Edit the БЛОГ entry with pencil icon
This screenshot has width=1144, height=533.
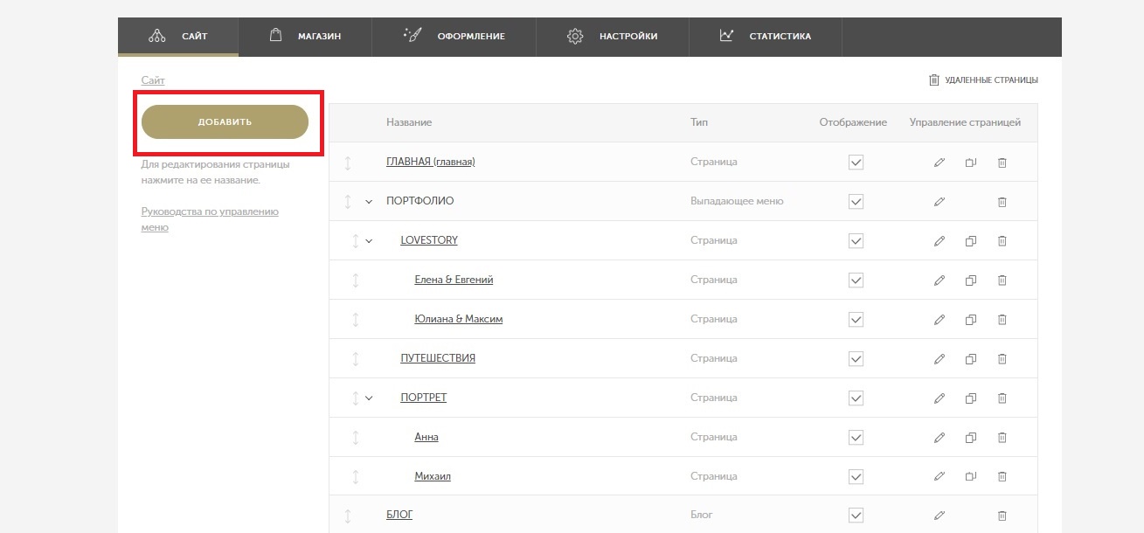(x=939, y=516)
